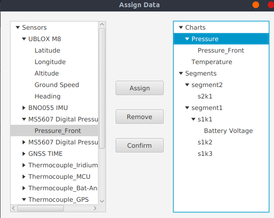Expand the Thermocouple_MCU node
Viewport: 274px width, 218px height.
pyautogui.click(x=24, y=177)
